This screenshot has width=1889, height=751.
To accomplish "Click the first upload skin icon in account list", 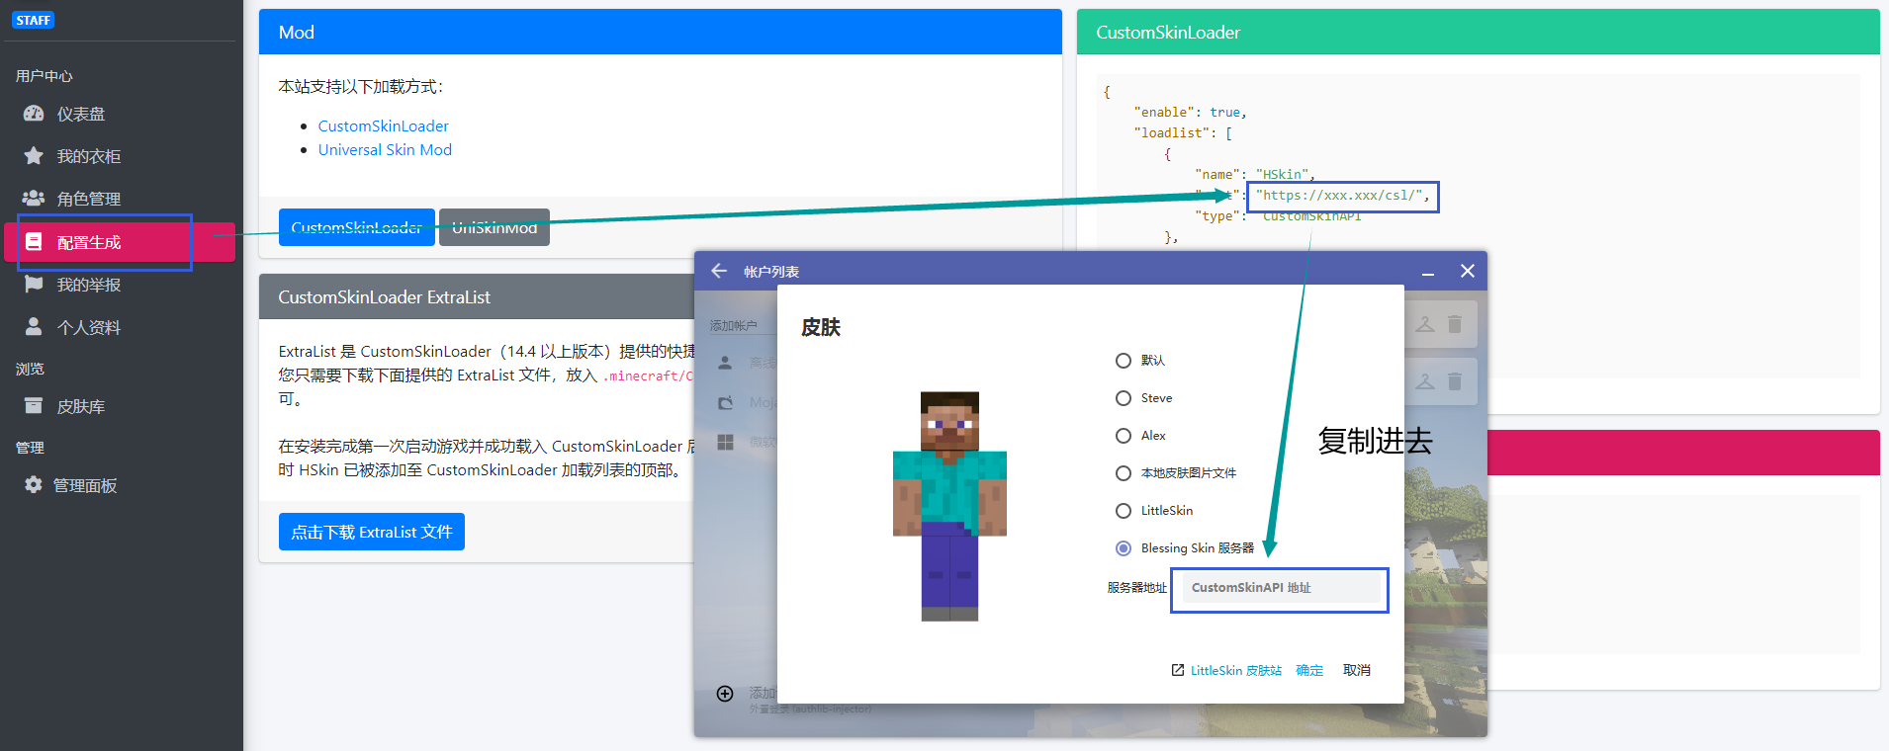I will point(1425,324).
